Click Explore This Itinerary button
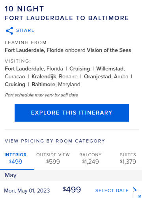The width and height of the screenshot is (142, 198). (72, 113)
